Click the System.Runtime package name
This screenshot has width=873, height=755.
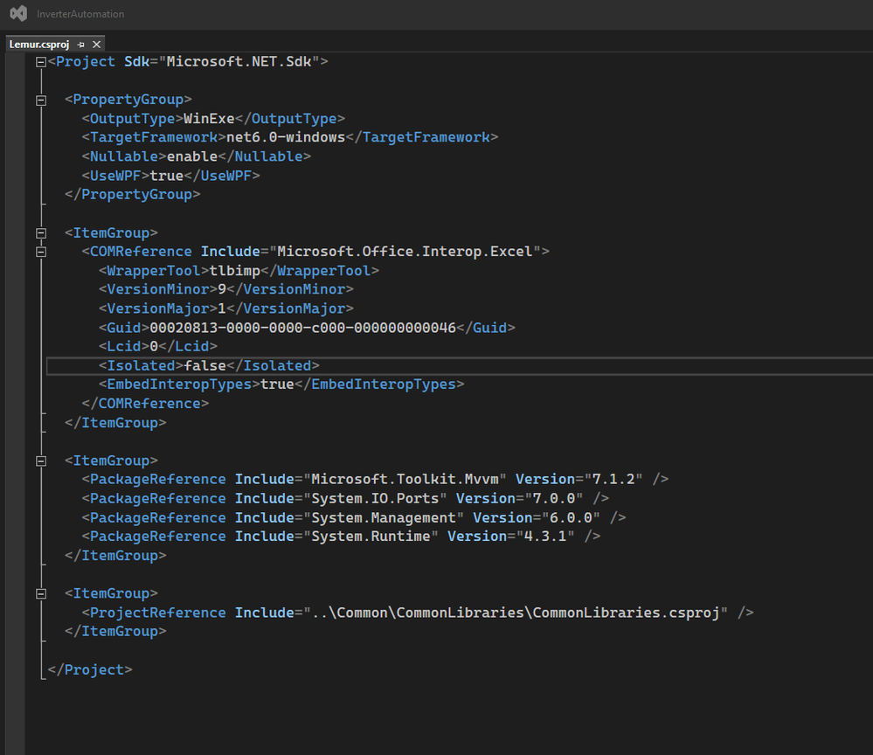click(x=371, y=537)
